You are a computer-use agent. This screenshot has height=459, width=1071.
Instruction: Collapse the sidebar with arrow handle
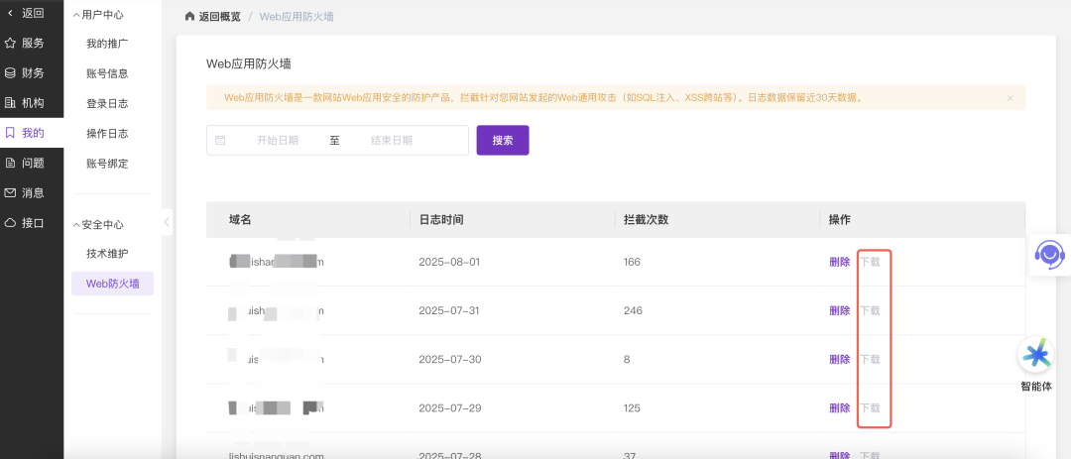coord(167,222)
